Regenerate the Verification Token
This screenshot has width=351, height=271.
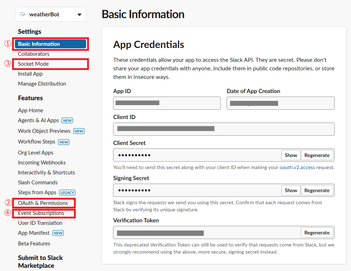tap(317, 233)
